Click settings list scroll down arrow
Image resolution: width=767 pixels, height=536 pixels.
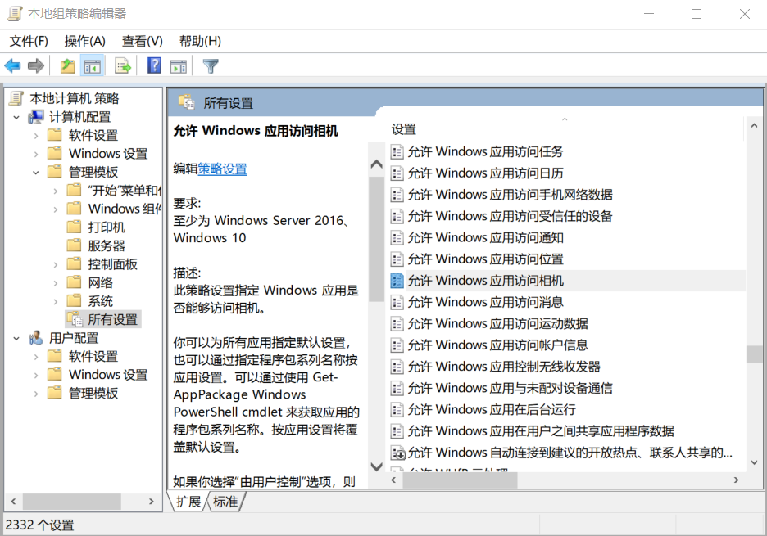click(x=754, y=462)
